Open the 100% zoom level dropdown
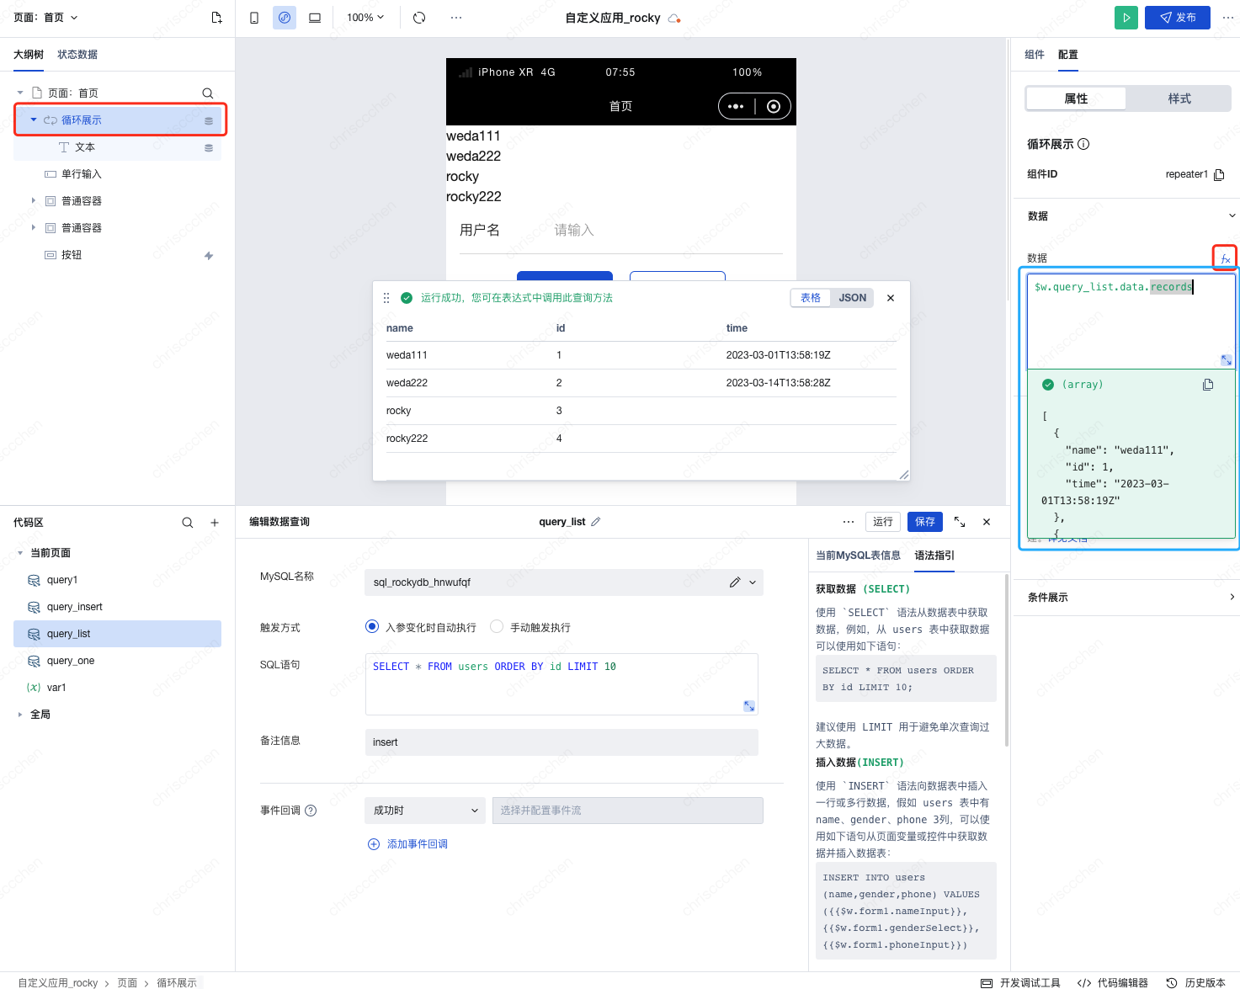The image size is (1240, 989). (365, 18)
